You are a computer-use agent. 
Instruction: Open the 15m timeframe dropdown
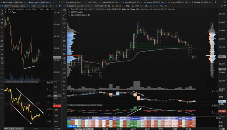(x=89, y=6)
